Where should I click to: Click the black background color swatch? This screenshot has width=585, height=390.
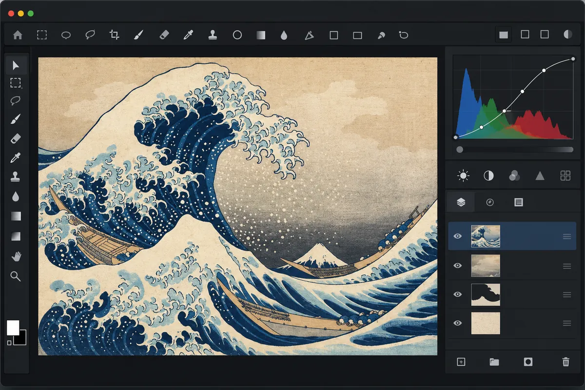point(22,339)
